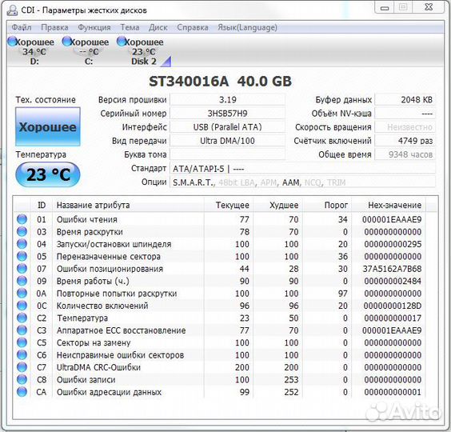451x432 pixels.
Task: Click the Hex-значение column header
Action: coord(389,205)
